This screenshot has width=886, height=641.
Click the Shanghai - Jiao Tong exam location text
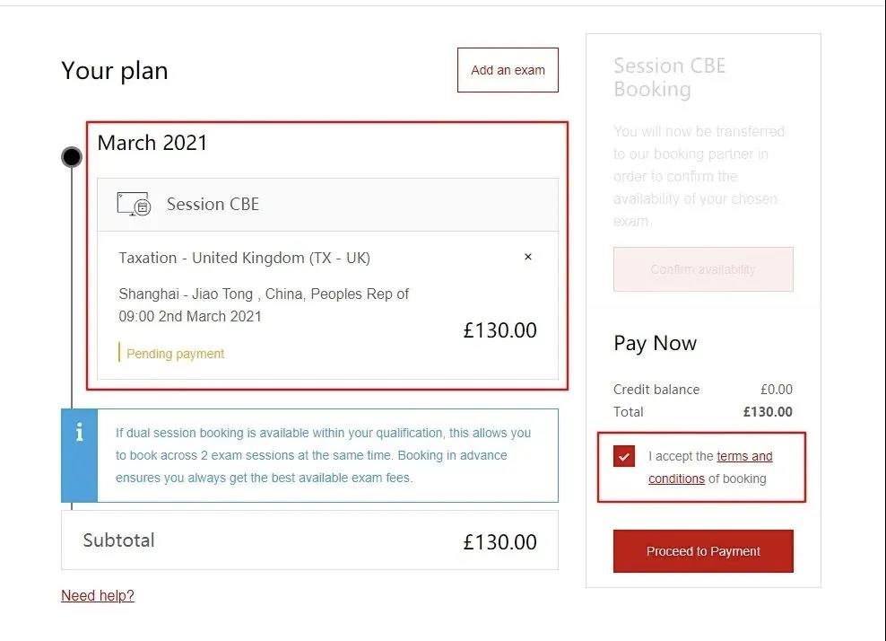264,294
